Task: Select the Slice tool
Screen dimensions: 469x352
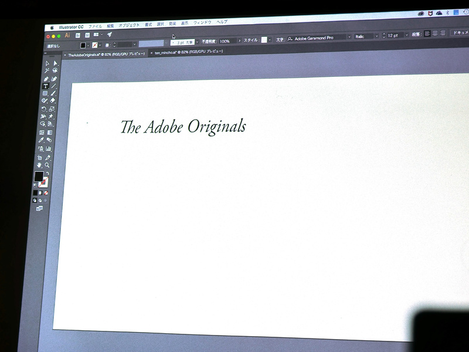Action: (48, 157)
